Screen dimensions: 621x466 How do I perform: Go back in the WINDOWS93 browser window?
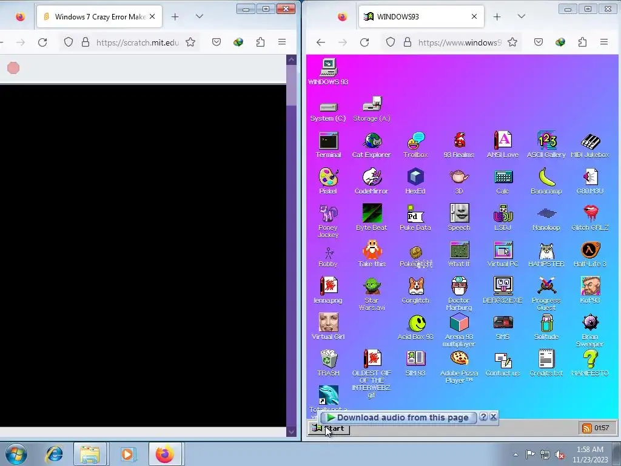[321, 42]
